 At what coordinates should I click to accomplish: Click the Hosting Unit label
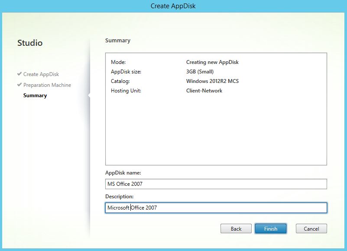pos(126,91)
